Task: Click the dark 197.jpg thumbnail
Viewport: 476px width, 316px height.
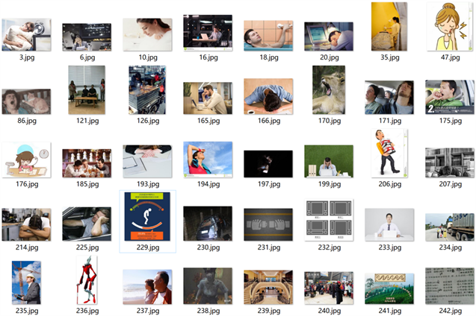Action: (268, 164)
